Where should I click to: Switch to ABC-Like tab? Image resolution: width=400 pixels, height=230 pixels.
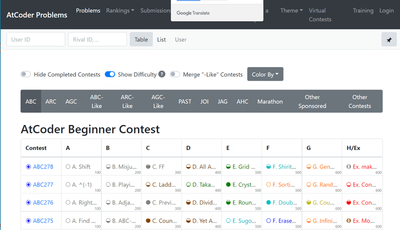[x=96, y=101]
